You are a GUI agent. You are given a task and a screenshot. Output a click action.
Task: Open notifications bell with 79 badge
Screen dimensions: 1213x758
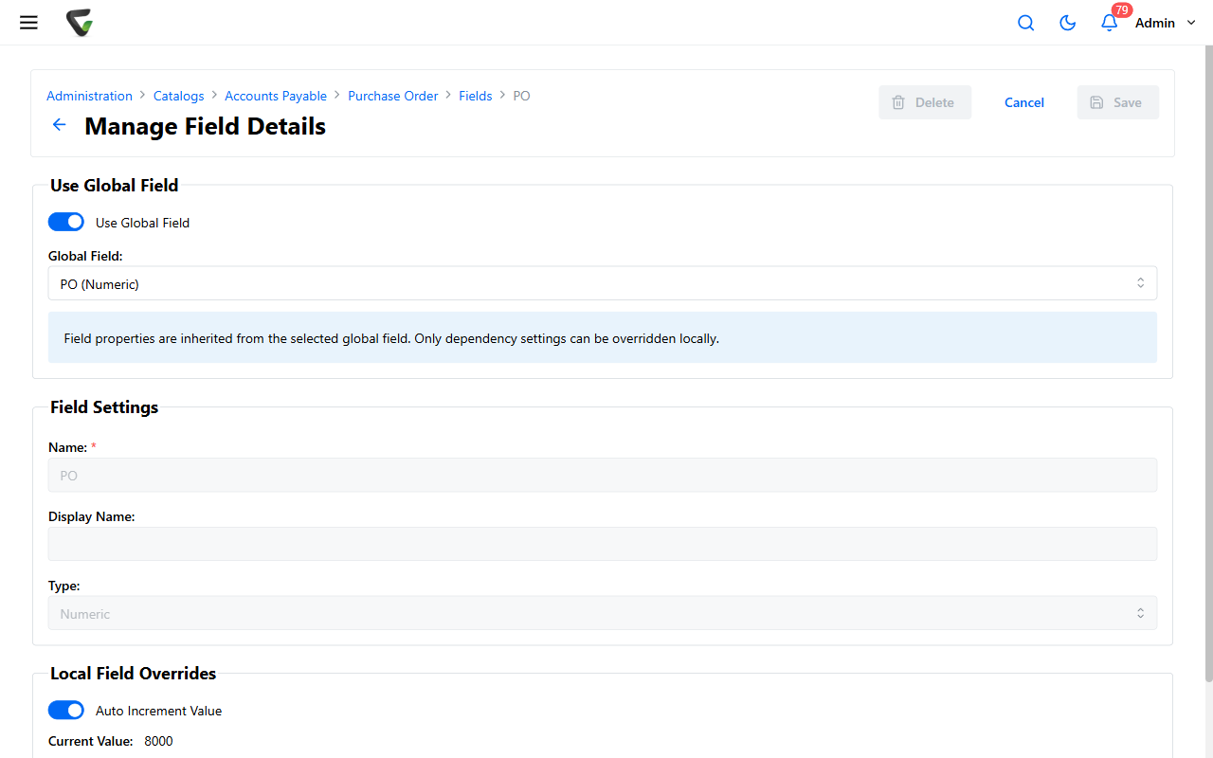tap(1110, 21)
